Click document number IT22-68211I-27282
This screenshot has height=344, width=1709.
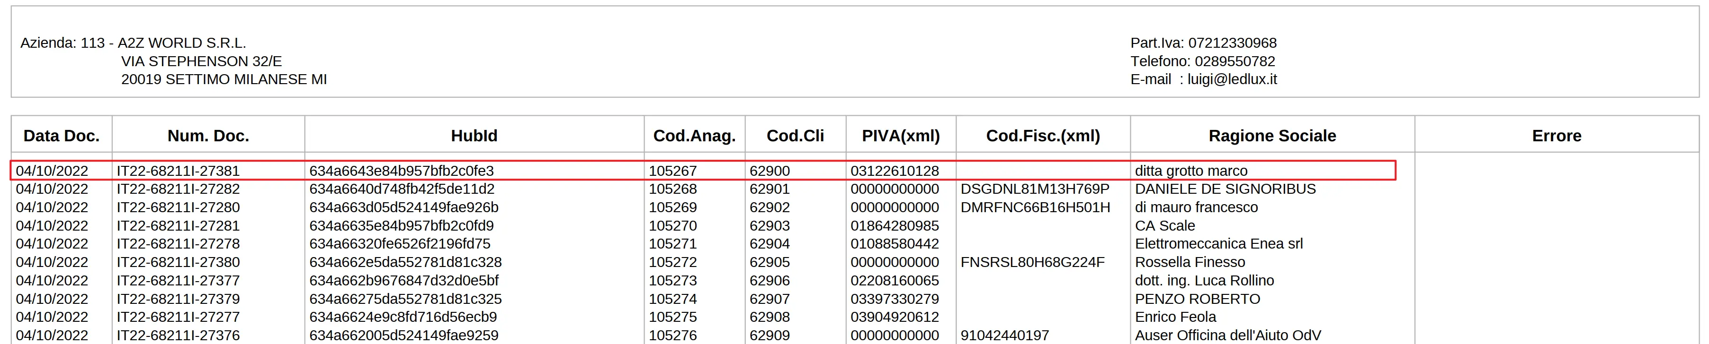click(178, 189)
